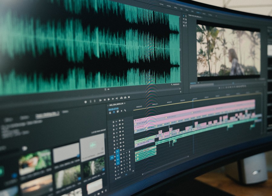
Task: Toggle insert sequences as nests button
Action: 110,112
